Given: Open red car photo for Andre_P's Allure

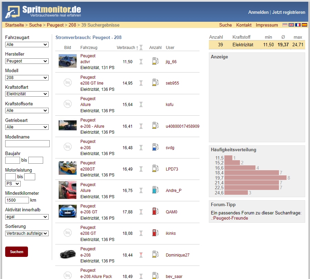Looking at the screenshot, I should 68,190.
